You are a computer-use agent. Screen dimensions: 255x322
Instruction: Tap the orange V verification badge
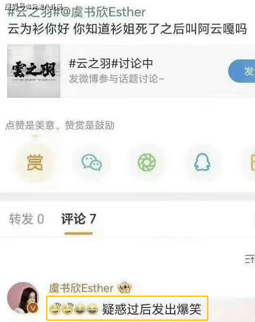click(33, 308)
